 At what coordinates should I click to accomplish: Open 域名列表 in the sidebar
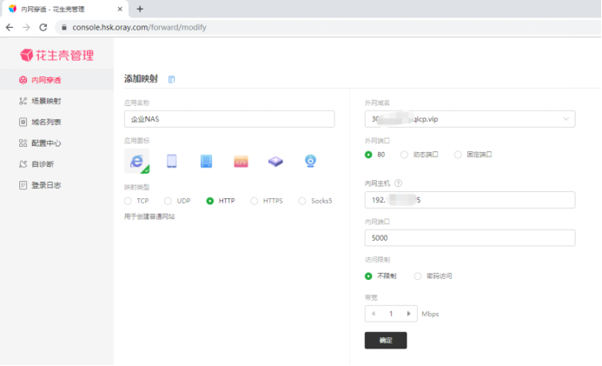tap(46, 122)
